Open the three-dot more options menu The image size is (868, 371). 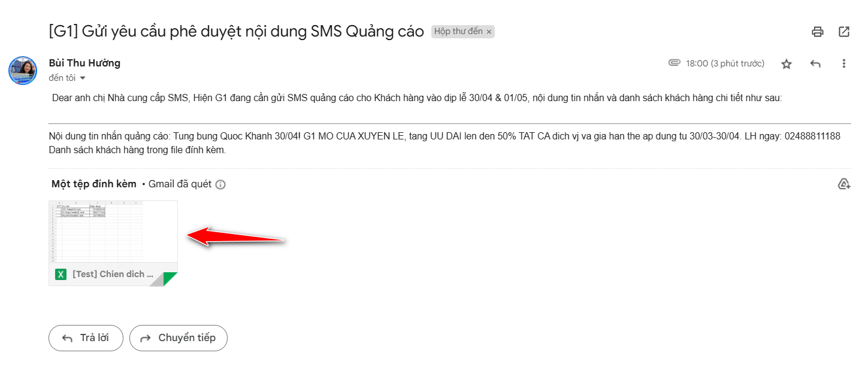pos(844,63)
